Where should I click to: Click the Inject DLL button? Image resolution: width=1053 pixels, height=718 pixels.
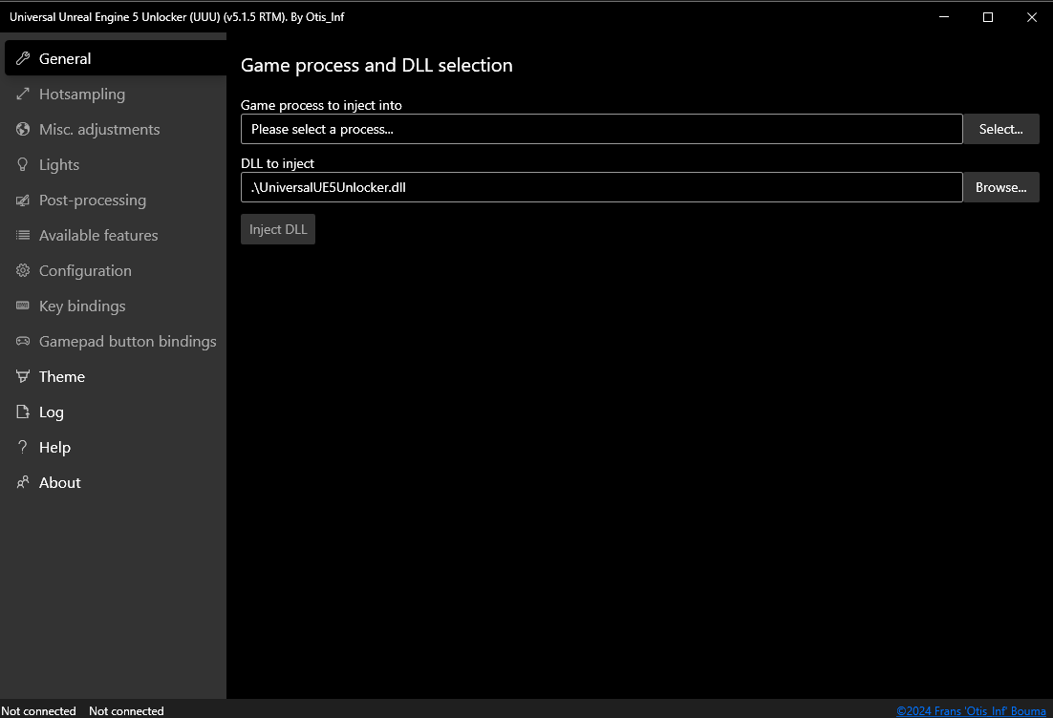278,229
